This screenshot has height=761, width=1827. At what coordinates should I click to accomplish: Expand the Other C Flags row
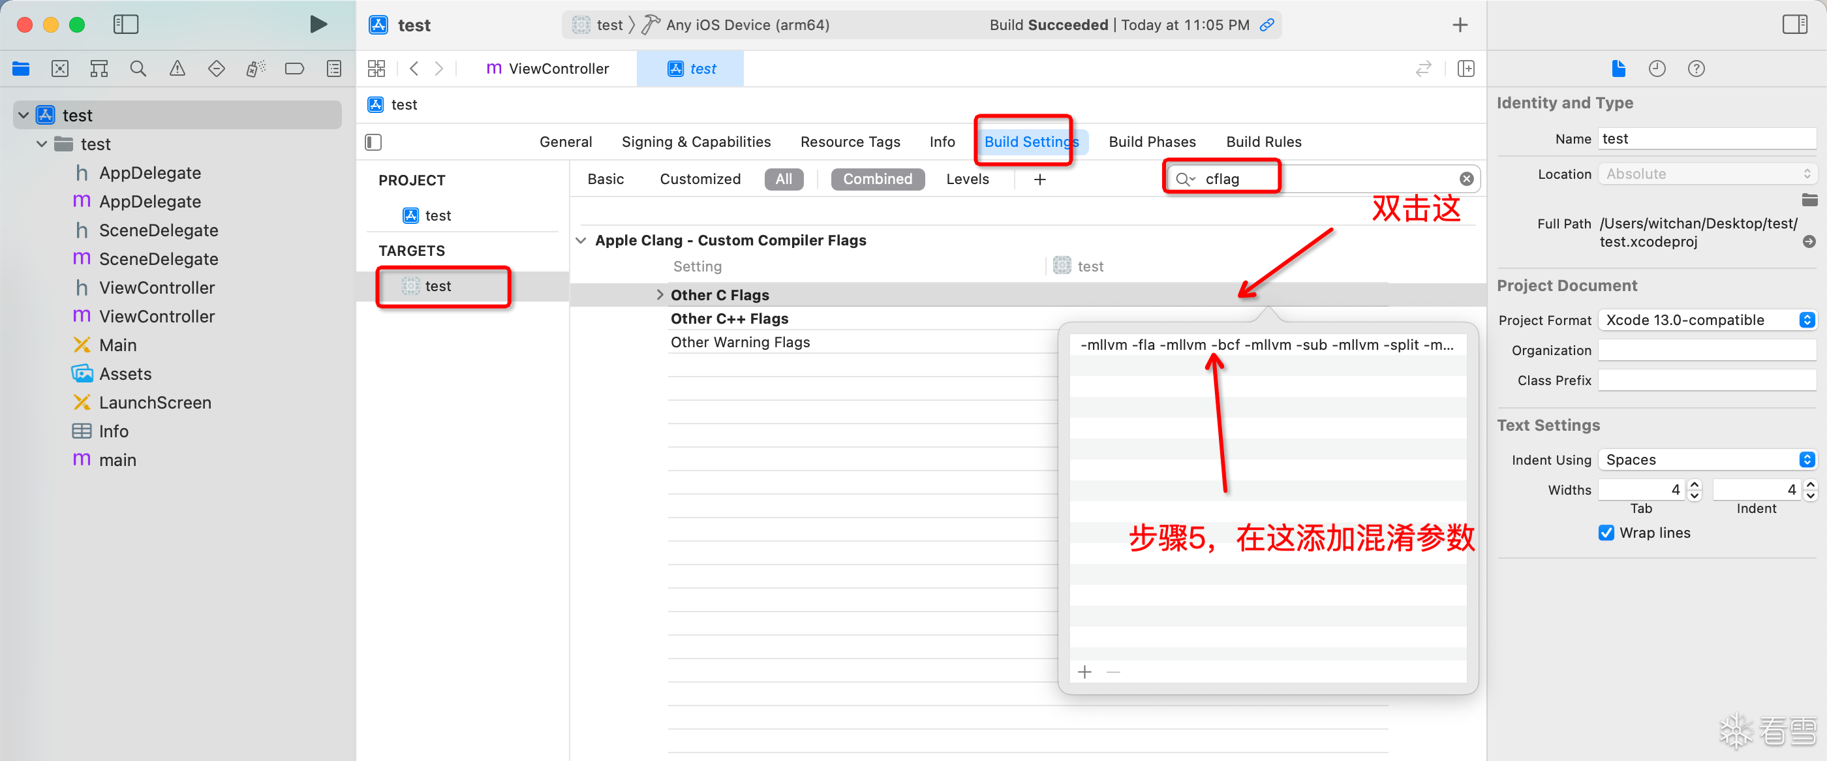(x=660, y=295)
